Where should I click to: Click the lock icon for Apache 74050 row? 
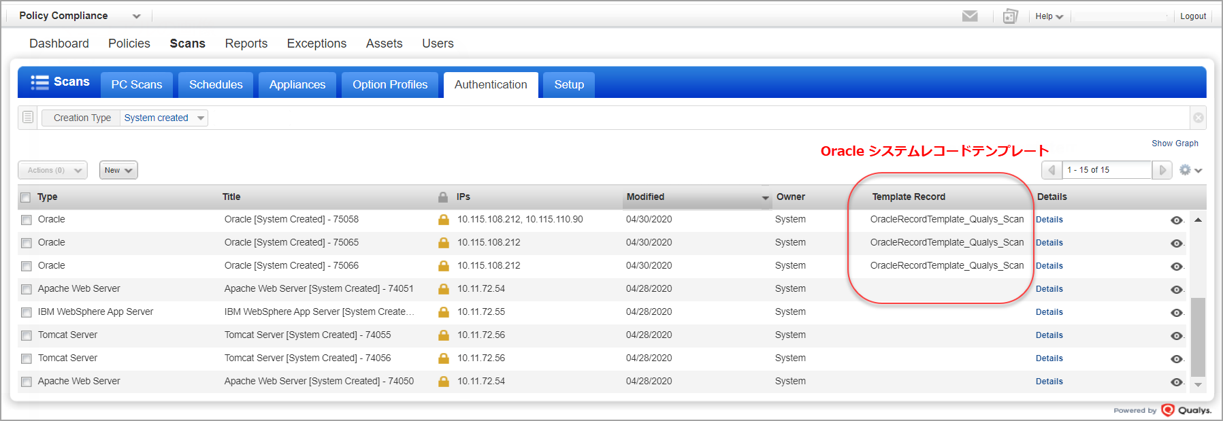point(444,382)
